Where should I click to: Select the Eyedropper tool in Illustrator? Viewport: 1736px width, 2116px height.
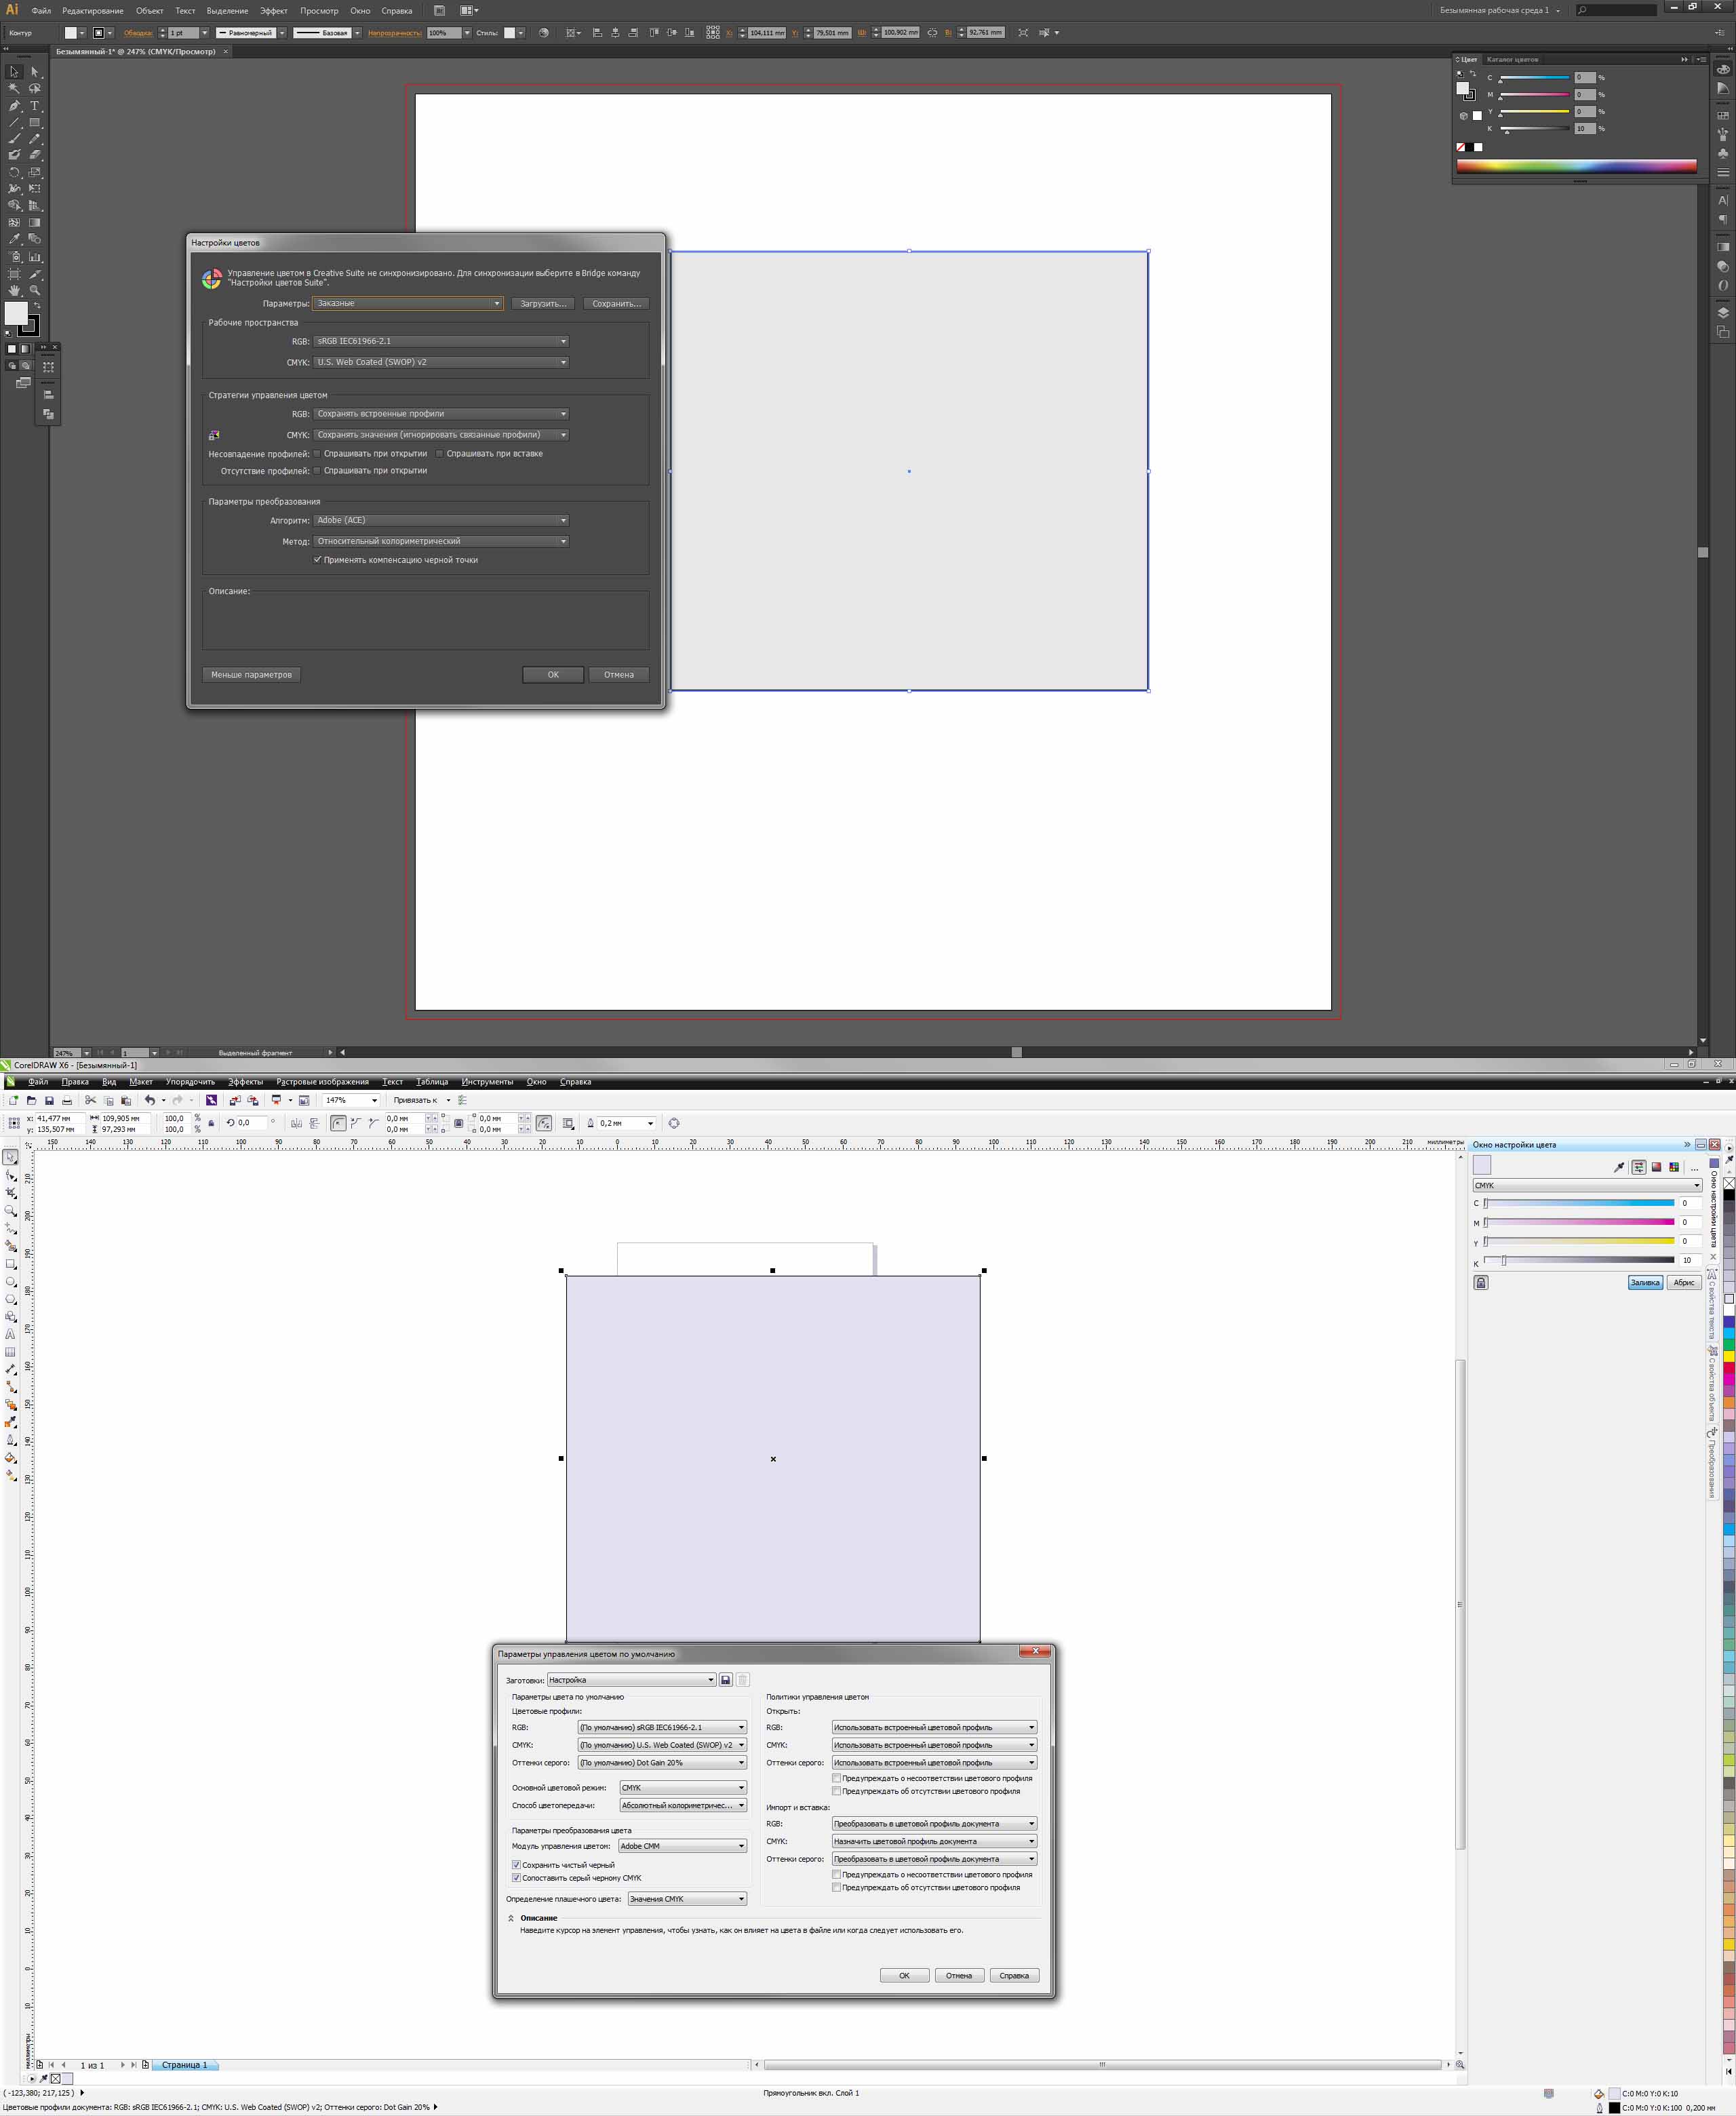14,239
